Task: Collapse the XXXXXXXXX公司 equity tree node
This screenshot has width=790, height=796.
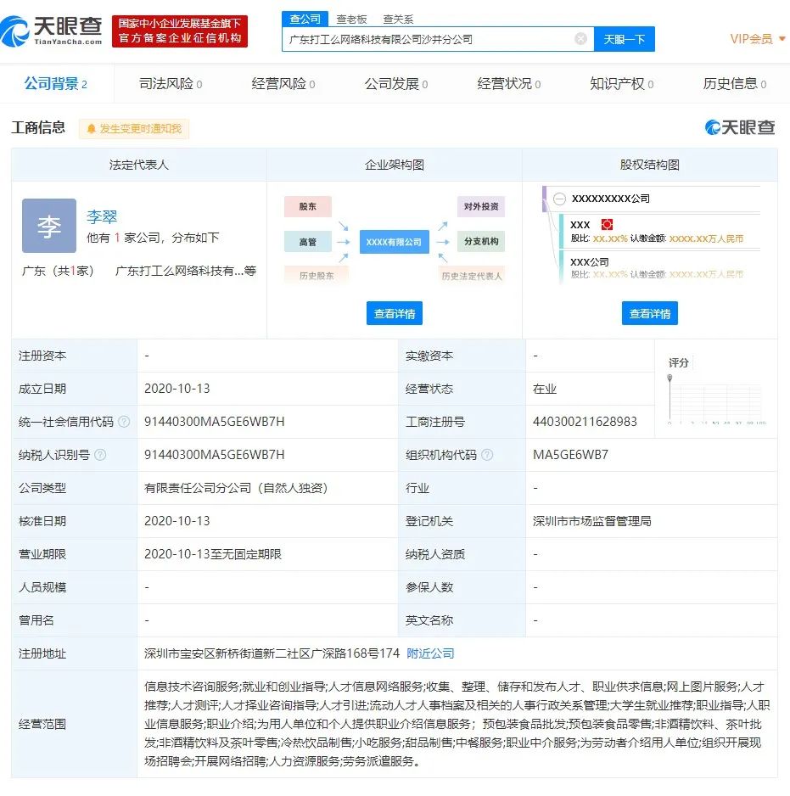Action: [x=559, y=199]
